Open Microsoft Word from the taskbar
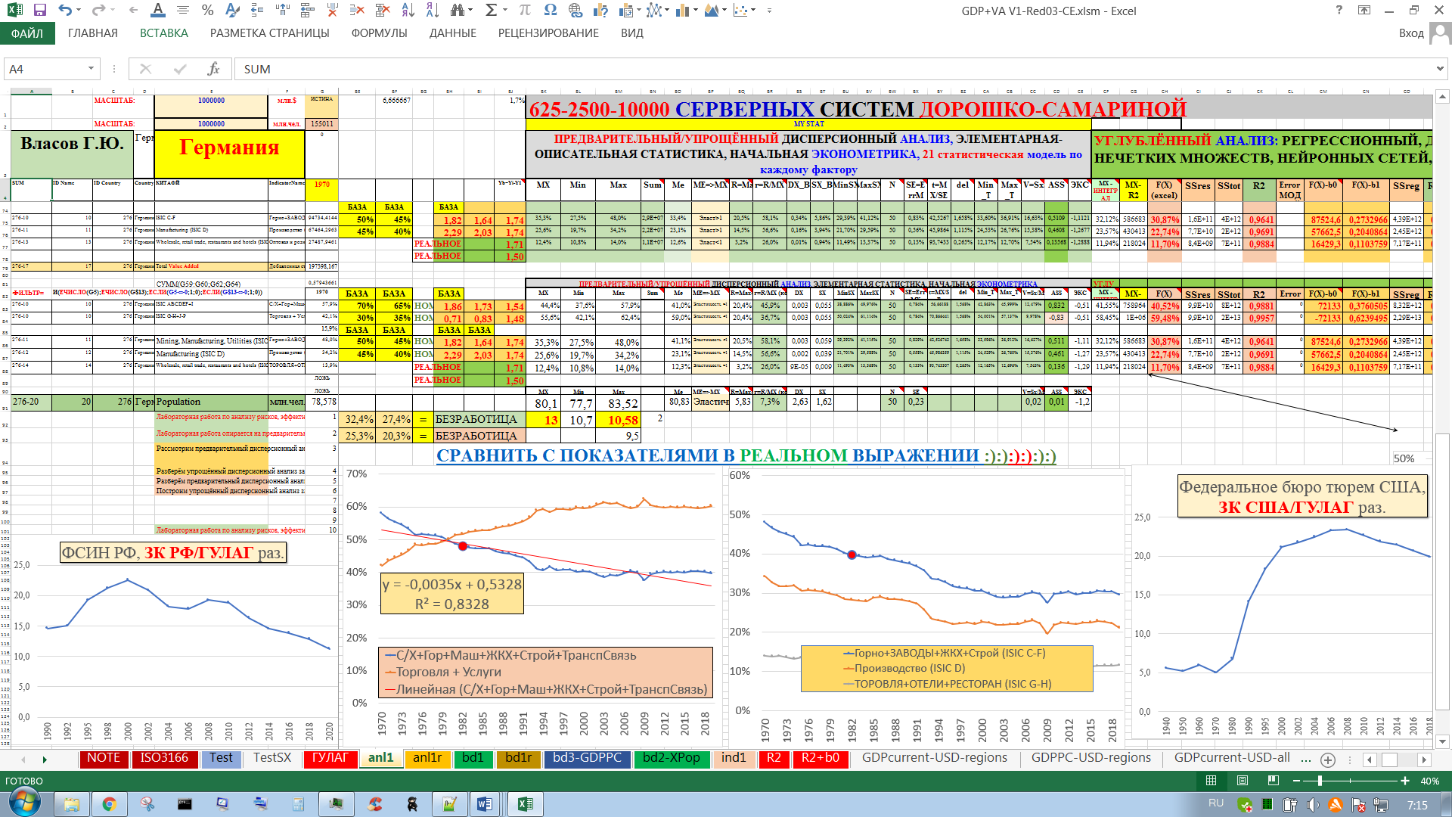This screenshot has height=817, width=1452. (485, 804)
